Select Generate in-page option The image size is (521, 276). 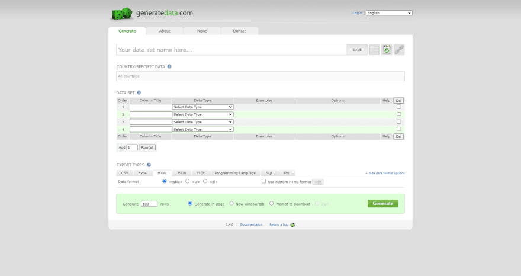[x=190, y=204]
